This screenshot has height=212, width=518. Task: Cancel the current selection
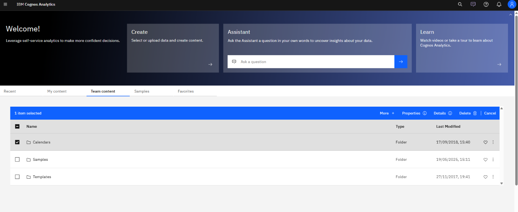(x=490, y=113)
